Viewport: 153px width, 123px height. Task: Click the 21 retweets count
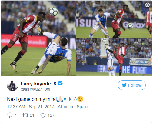(32, 115)
